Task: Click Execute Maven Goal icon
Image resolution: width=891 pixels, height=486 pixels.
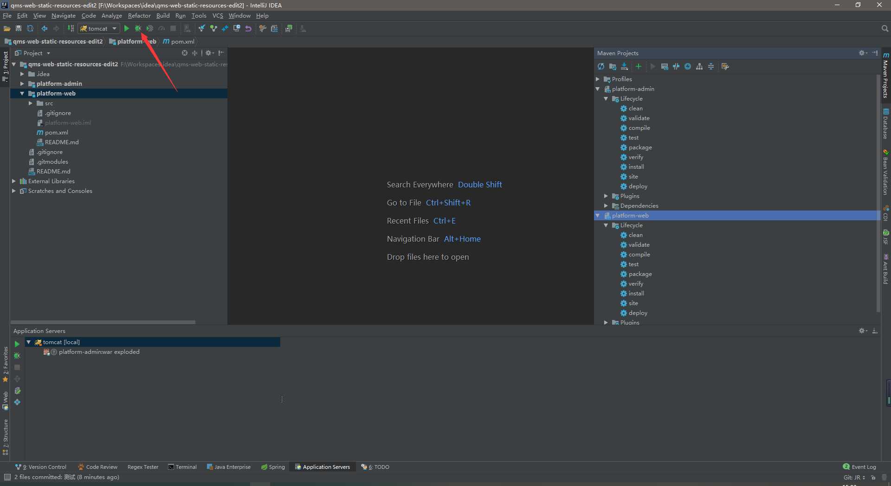Action: point(665,66)
